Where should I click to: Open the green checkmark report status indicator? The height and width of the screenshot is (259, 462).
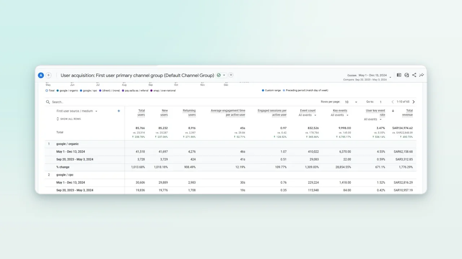point(218,75)
